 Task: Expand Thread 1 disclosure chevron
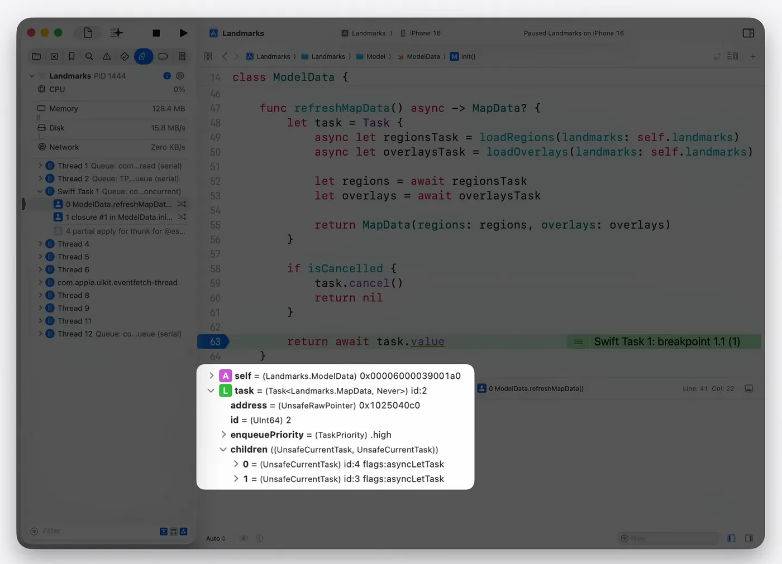40,166
